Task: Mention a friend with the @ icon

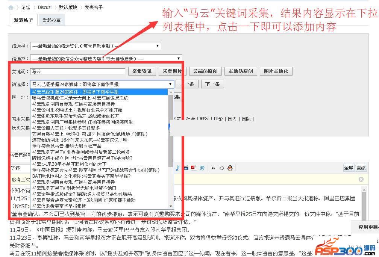Action: (x=202, y=168)
